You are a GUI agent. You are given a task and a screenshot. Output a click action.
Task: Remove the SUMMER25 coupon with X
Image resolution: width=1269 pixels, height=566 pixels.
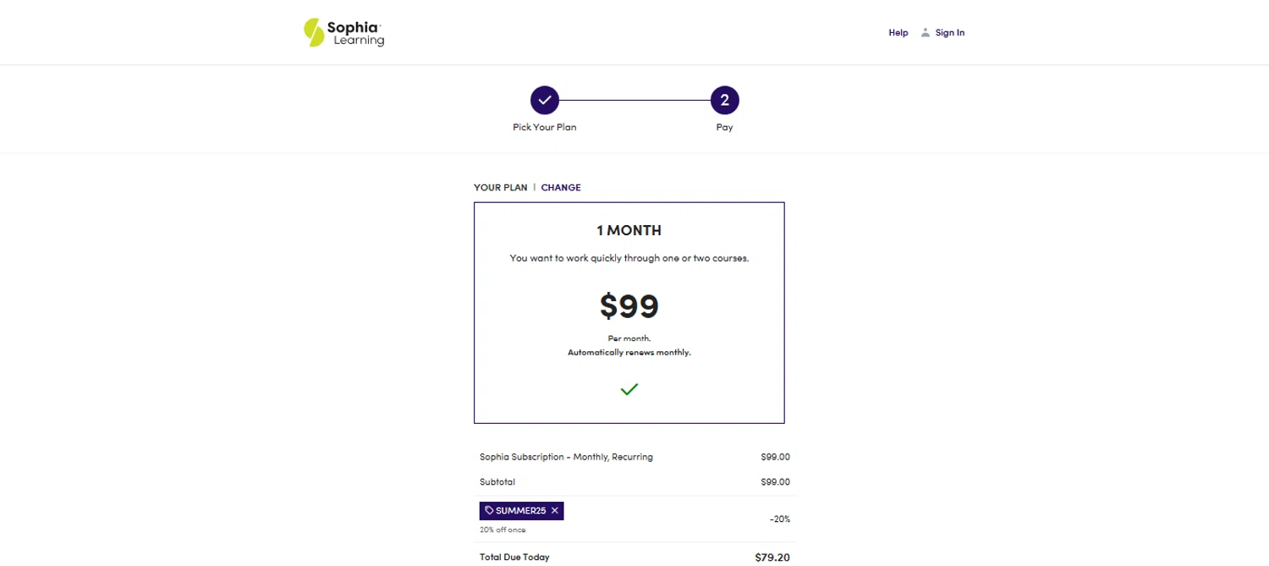tap(555, 510)
